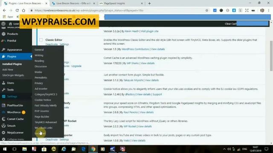Open Chrome icon in taskbar
This screenshot has width=273, height=153.
point(93,149)
